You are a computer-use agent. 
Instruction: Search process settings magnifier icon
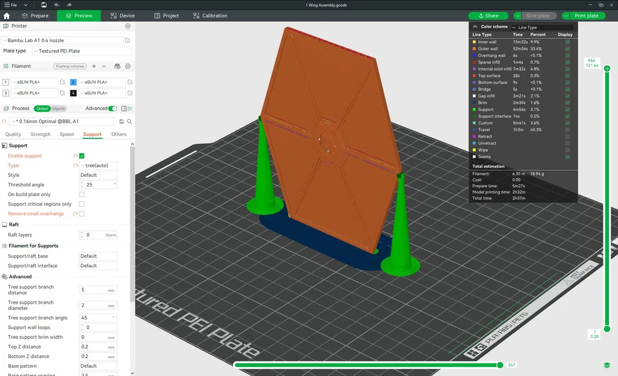[130, 122]
